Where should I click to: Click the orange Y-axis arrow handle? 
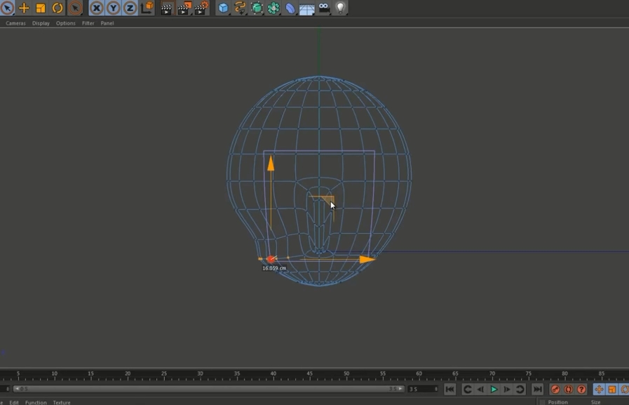pyautogui.click(x=271, y=164)
